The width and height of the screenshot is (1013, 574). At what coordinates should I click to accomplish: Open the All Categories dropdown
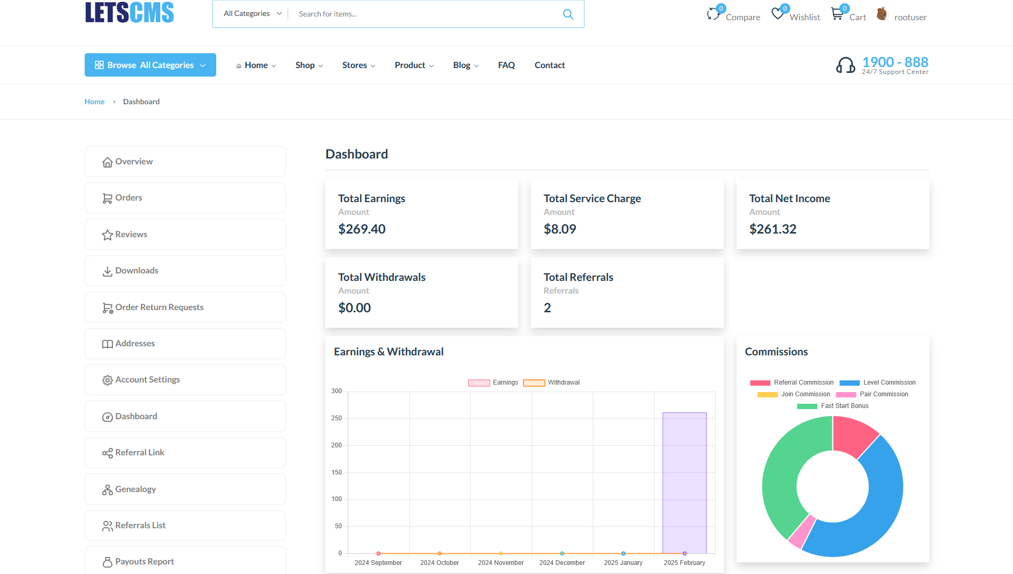tap(251, 13)
